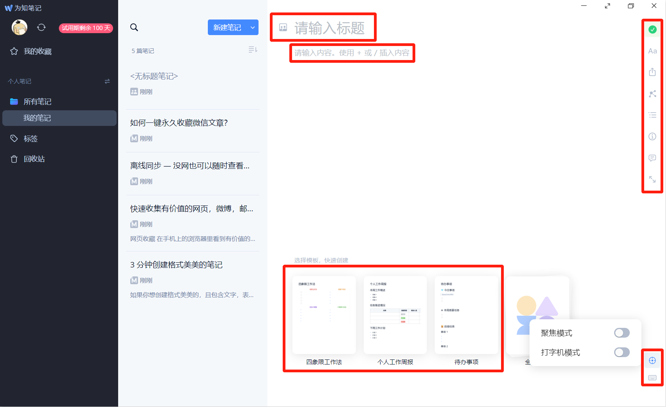Toggle the 聚焦模式 switch
This screenshot has width=666, height=407.
click(622, 333)
